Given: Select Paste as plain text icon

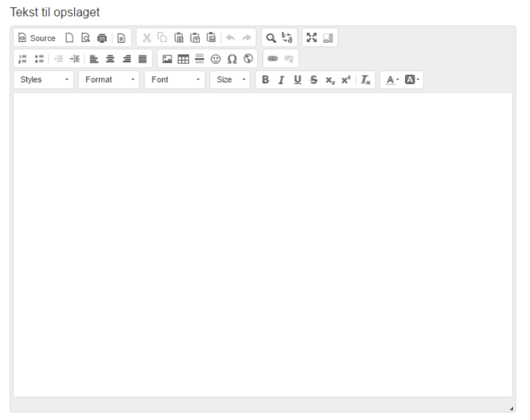Looking at the screenshot, I should [x=195, y=38].
